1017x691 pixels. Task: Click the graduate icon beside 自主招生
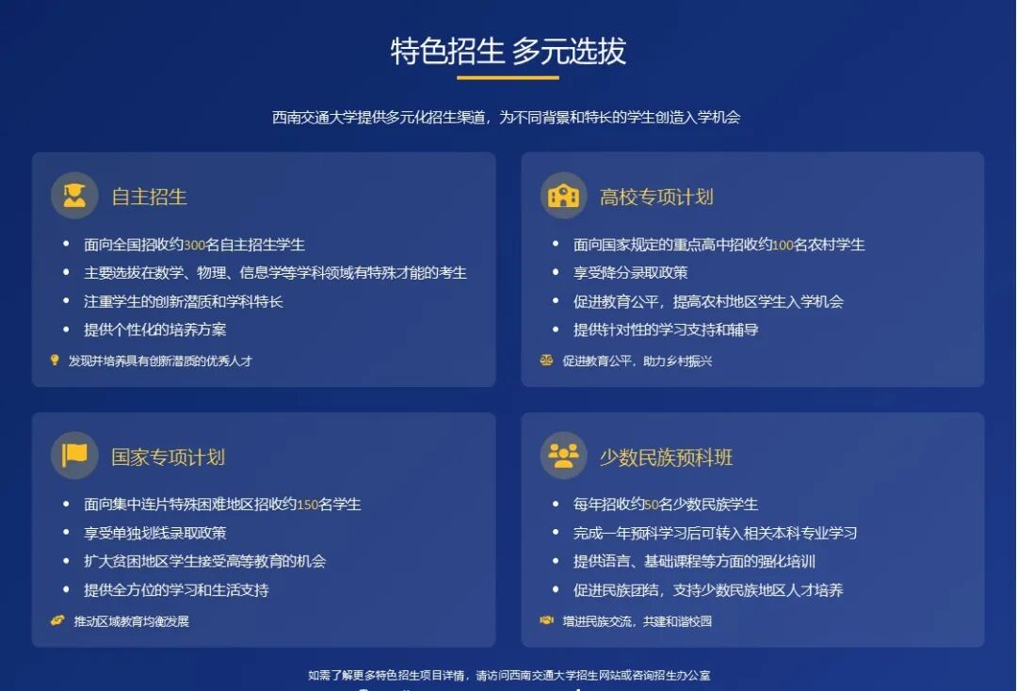pyautogui.click(x=74, y=195)
